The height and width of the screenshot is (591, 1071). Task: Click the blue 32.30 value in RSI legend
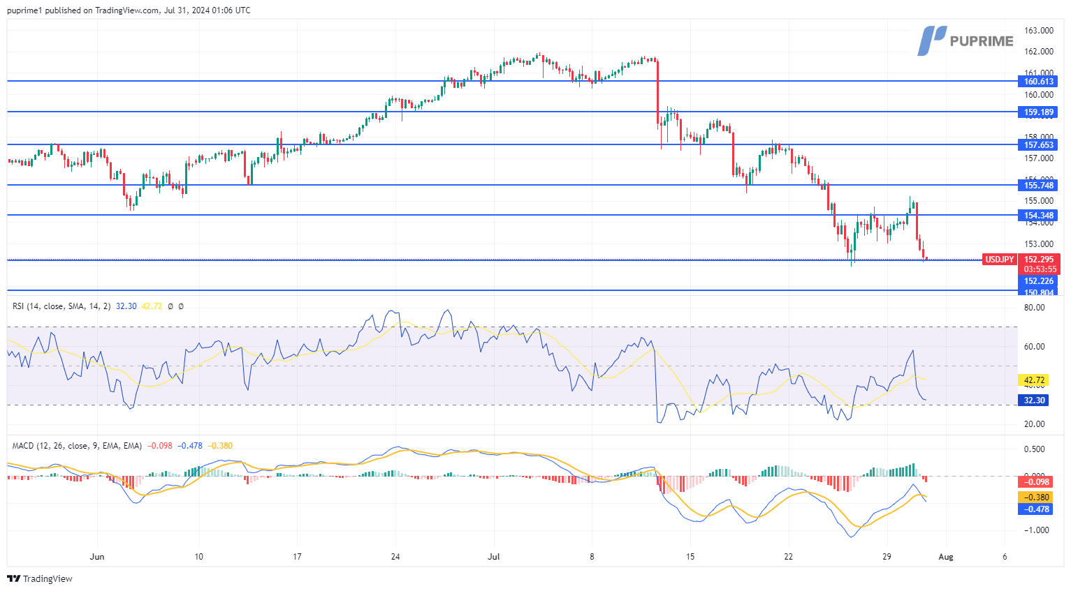[126, 306]
